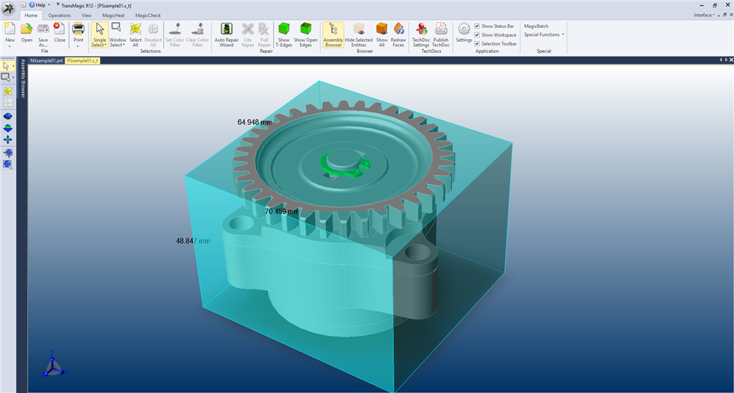Open the Assembly Browser ribbon button
This screenshot has width=734, height=393.
(x=333, y=34)
